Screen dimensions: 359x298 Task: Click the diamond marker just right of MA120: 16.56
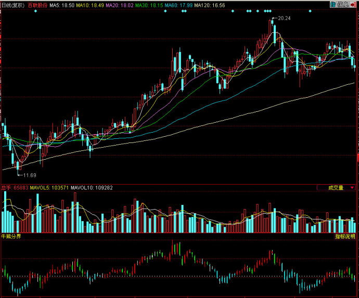click(x=233, y=11)
